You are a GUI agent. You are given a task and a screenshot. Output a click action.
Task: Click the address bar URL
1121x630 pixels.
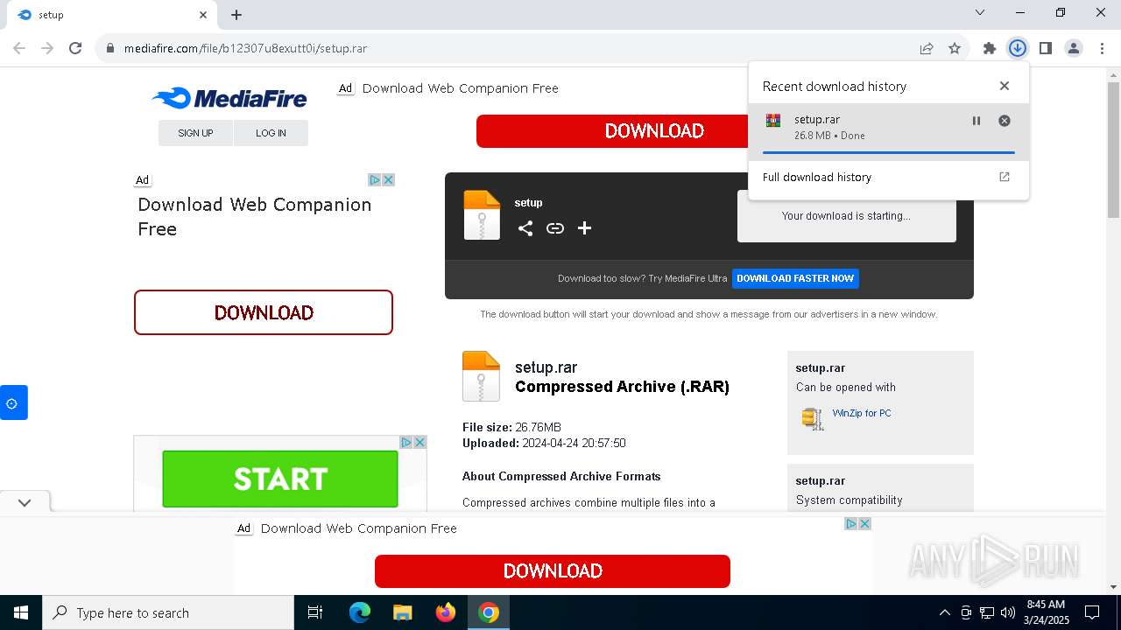pyautogui.click(x=245, y=48)
